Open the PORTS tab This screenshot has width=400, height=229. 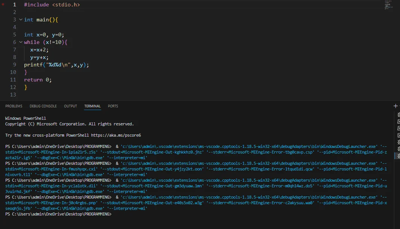[x=113, y=106]
